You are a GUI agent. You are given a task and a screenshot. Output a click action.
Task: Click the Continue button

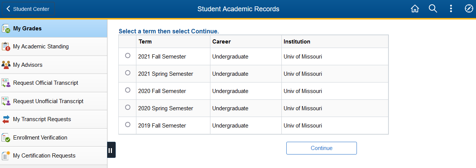coord(322,148)
